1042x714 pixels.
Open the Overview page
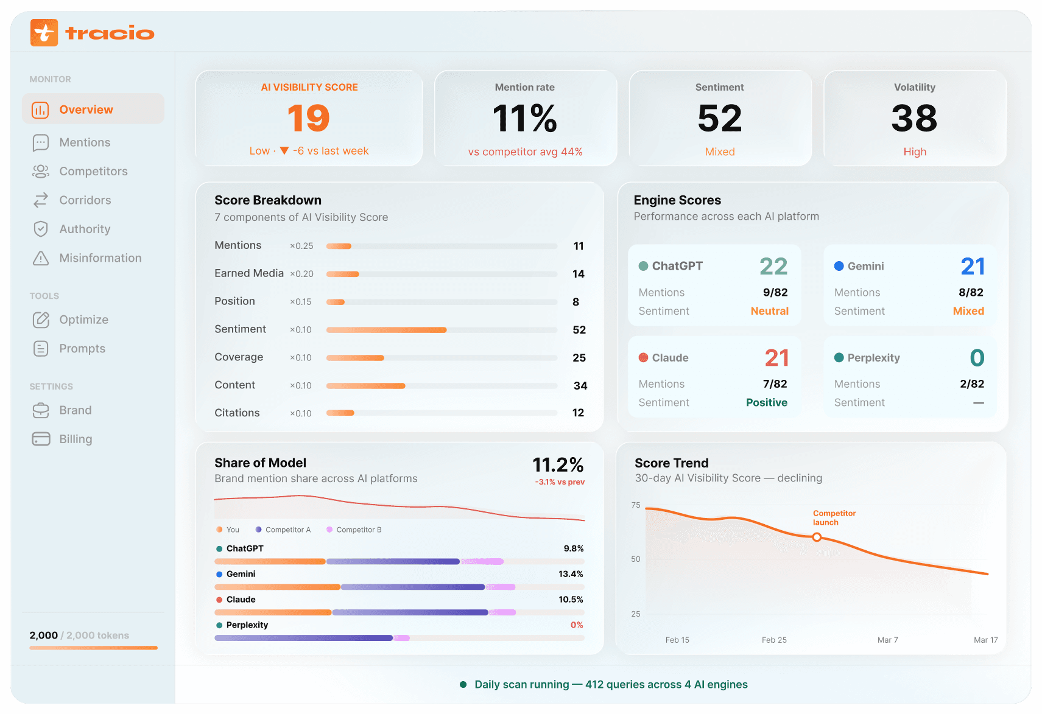pyautogui.click(x=93, y=109)
